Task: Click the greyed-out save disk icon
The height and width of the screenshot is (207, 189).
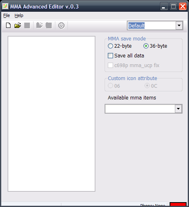Action: (x=27, y=25)
